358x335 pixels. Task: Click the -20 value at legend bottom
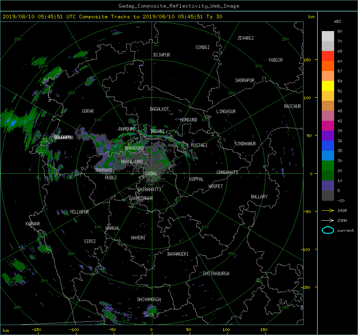(x=341, y=200)
